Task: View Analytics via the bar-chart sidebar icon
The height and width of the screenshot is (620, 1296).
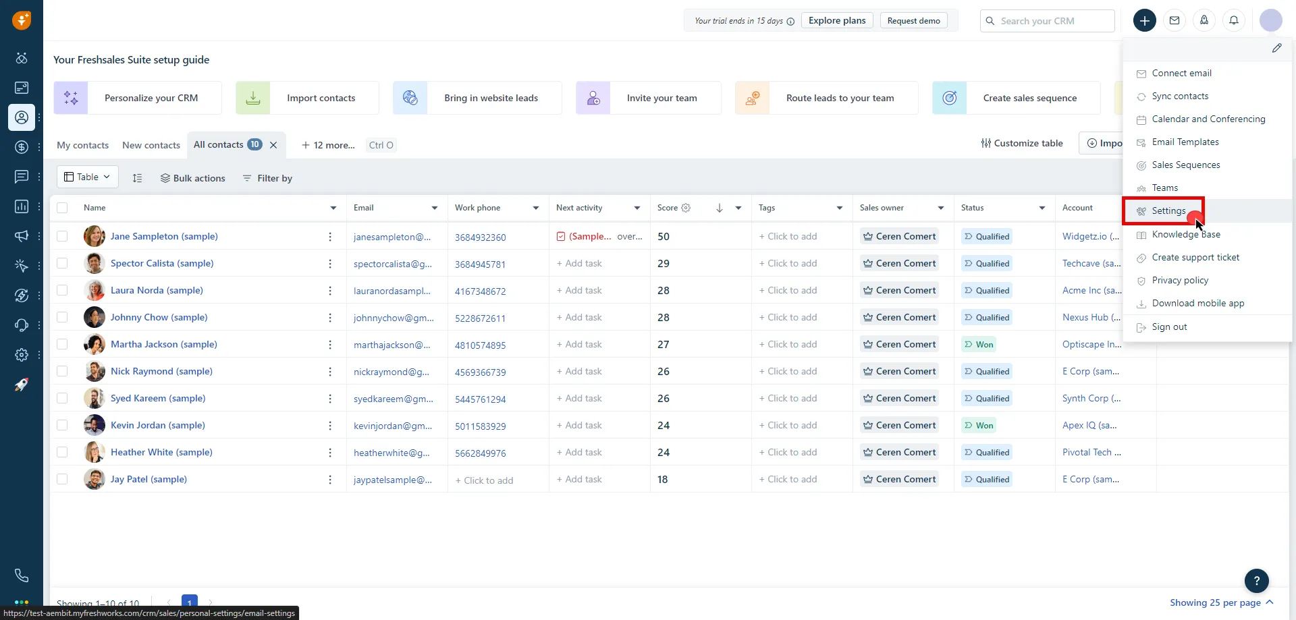Action: 22,206
